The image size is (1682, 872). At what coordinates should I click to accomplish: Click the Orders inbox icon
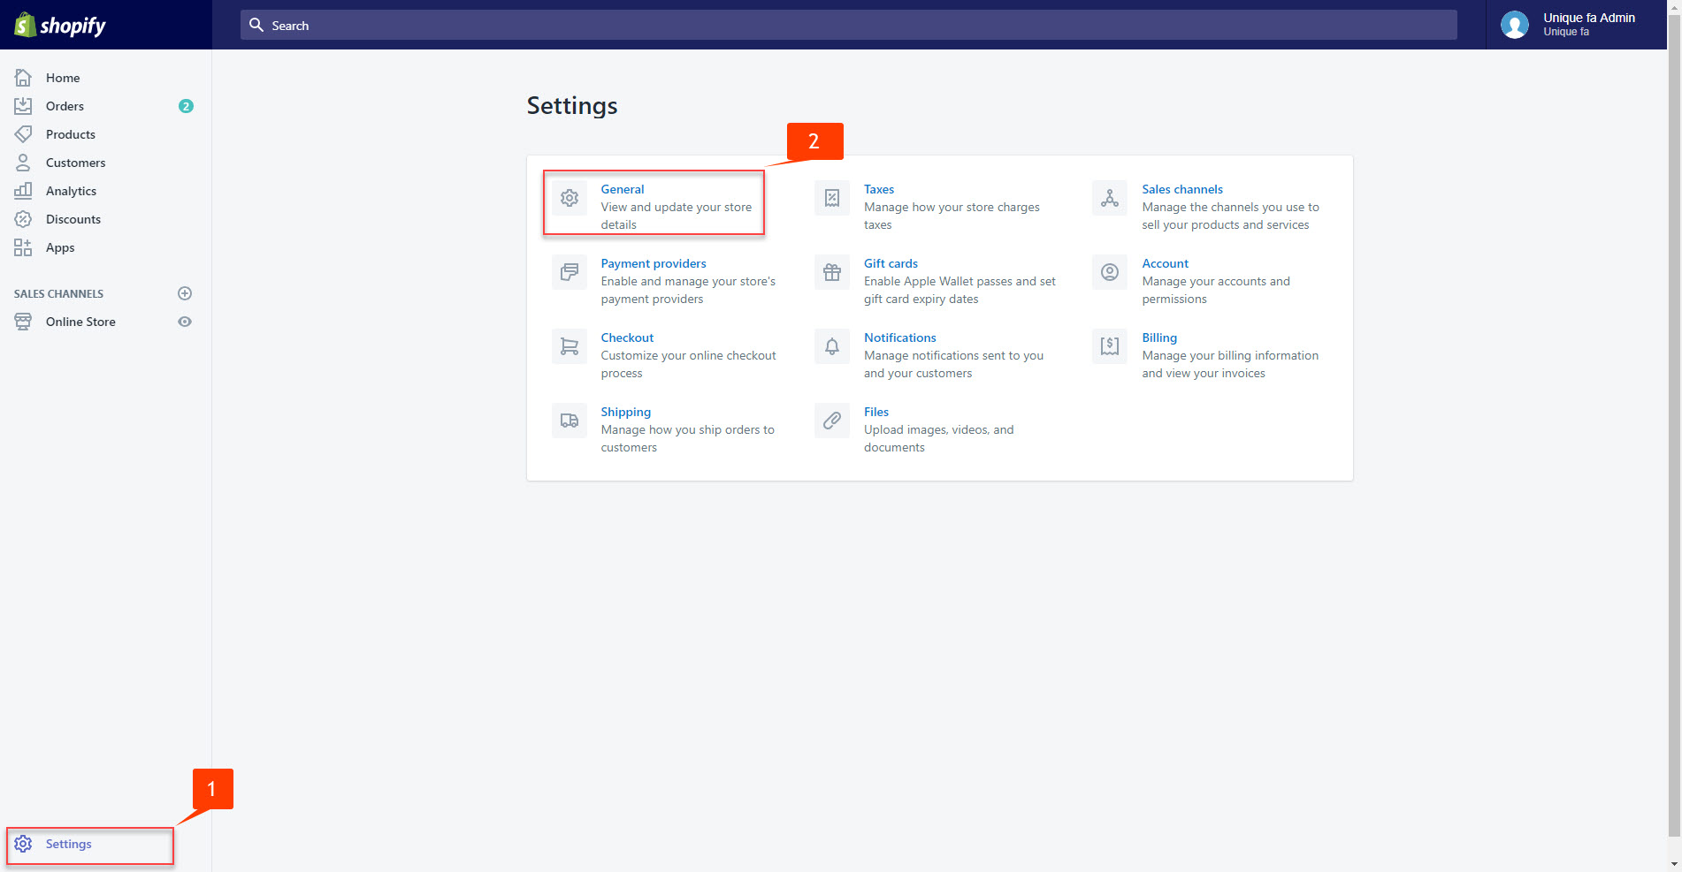23,106
